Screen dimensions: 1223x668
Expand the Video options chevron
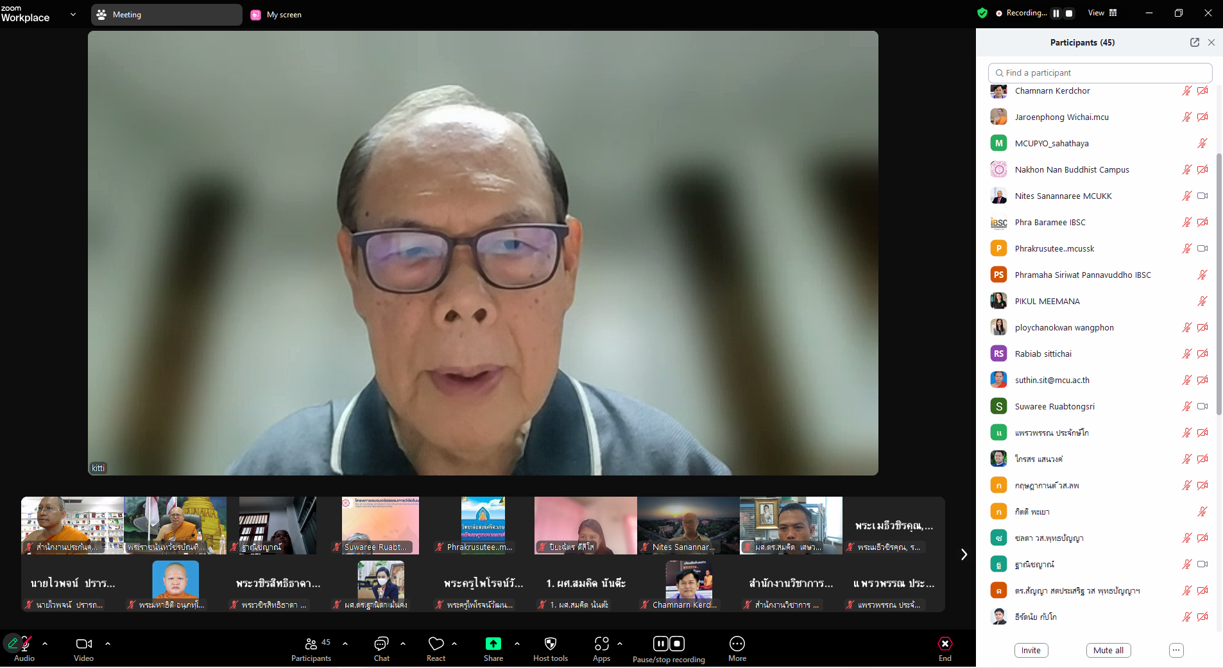pyautogui.click(x=107, y=645)
